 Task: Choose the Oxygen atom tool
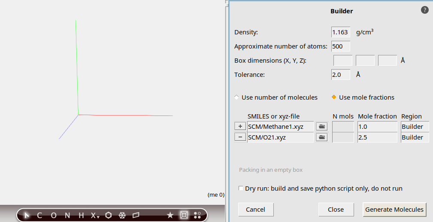tap(54, 216)
